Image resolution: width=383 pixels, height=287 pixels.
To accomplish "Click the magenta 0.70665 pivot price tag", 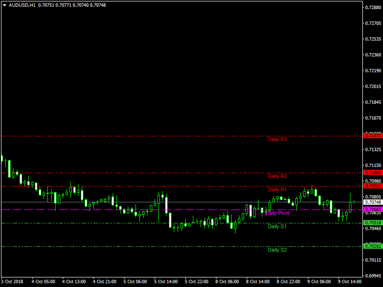I will [373, 210].
